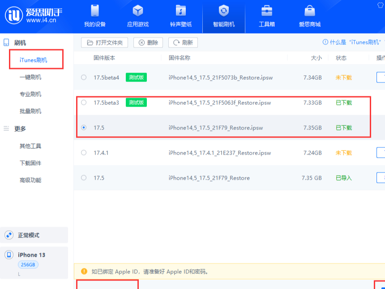
Task: Click 未下载 status of 17.5beta4
Action: click(344, 78)
